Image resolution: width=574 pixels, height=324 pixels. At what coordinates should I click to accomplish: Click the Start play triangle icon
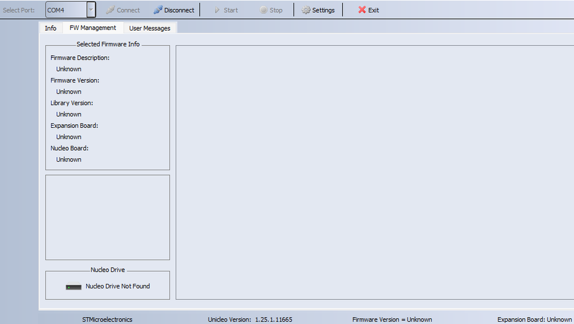[217, 10]
